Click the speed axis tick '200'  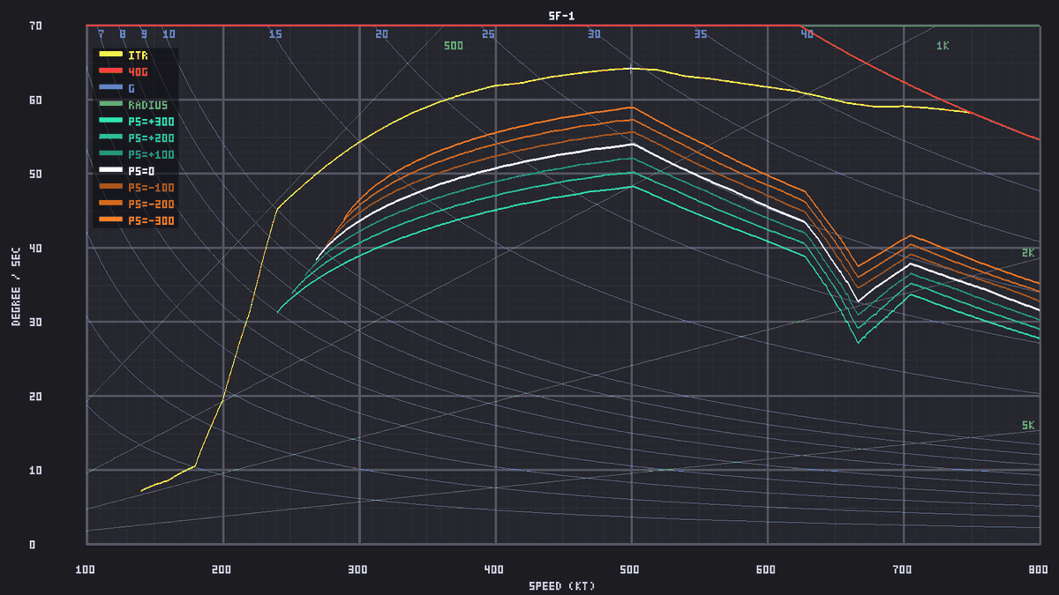(x=222, y=569)
